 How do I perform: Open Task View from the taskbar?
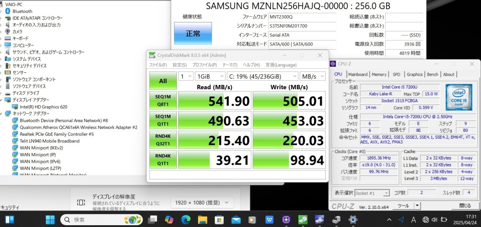tap(153, 219)
